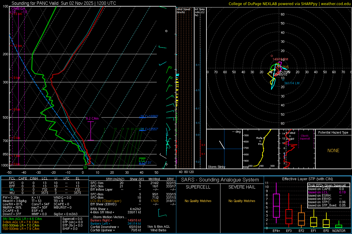
Task: Click the '6 km' height marker
Action: coord(17,110)
